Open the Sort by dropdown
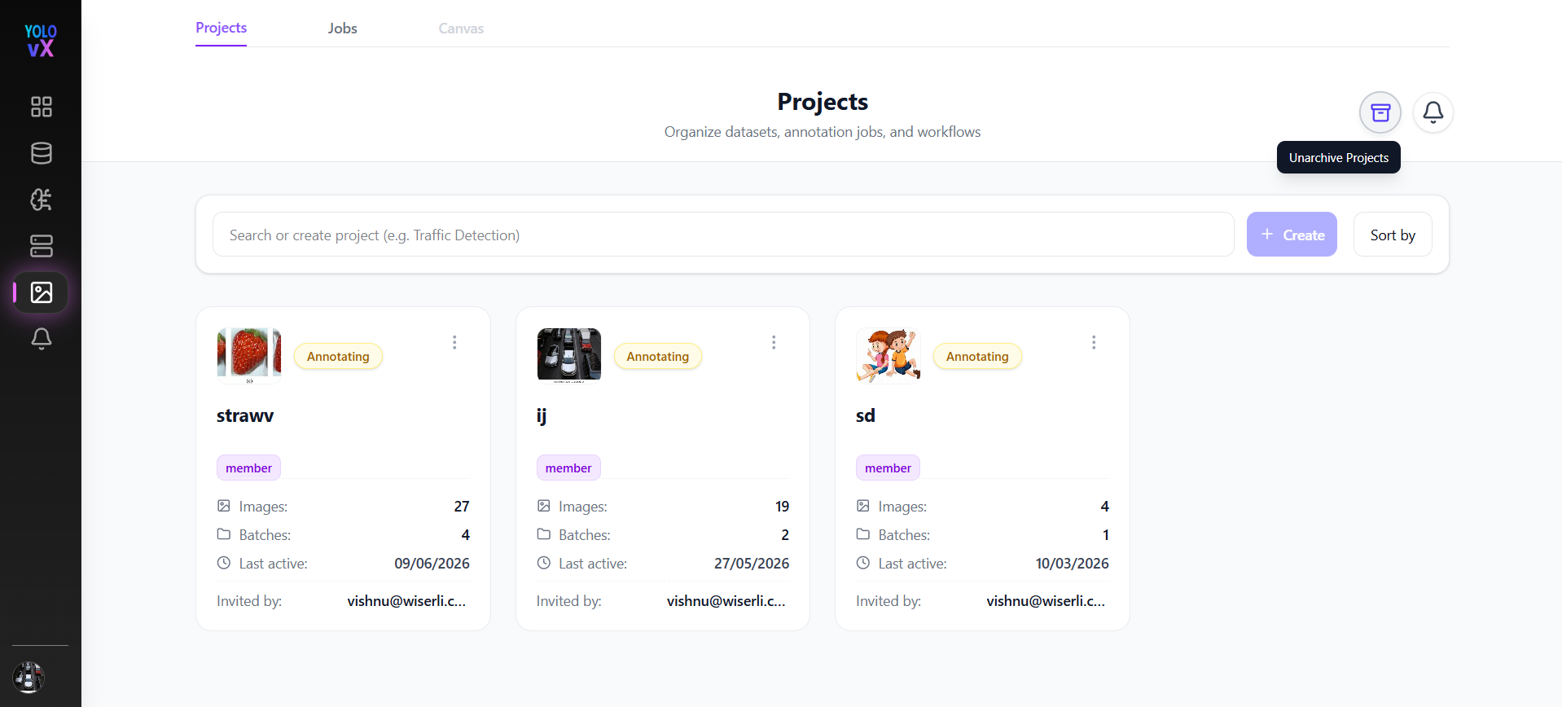Viewport: 1562px width, 707px height. (1393, 235)
